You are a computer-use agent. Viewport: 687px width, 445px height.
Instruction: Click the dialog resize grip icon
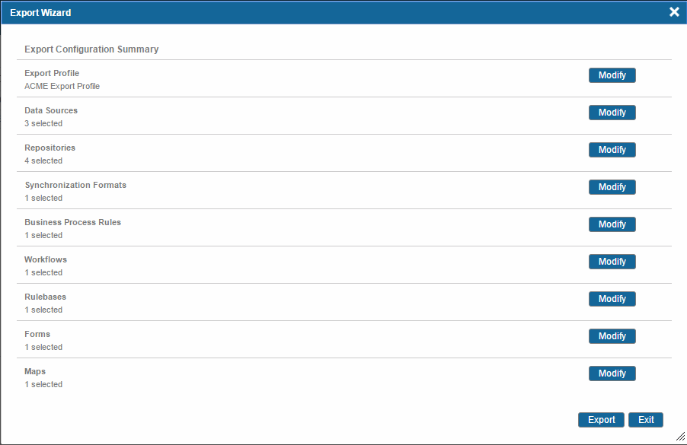coord(680,436)
